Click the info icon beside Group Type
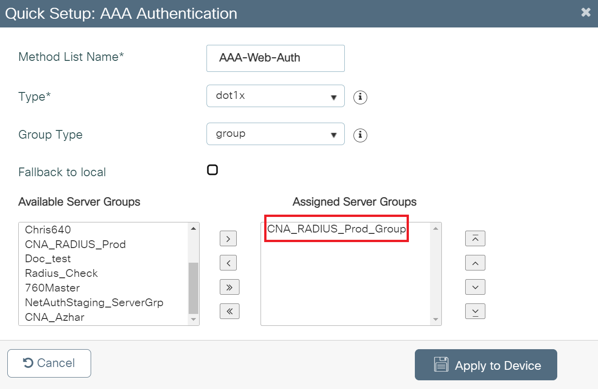 click(360, 135)
